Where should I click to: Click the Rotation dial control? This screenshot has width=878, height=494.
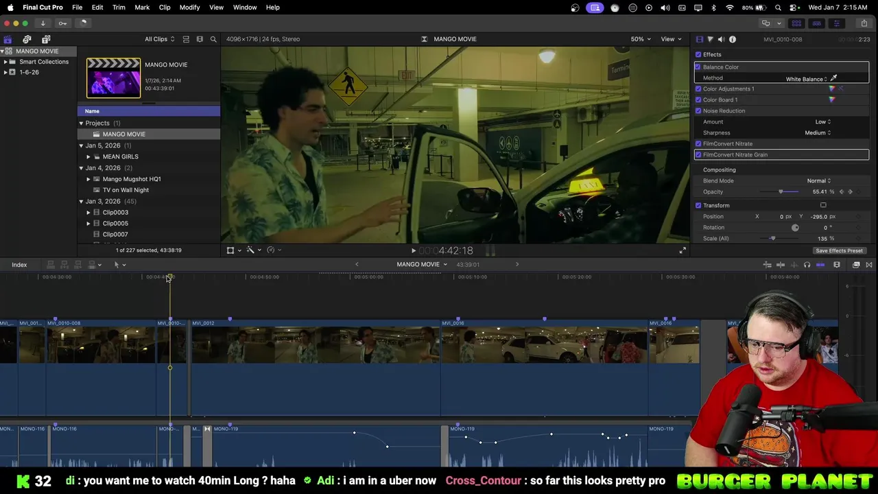pyautogui.click(x=795, y=228)
